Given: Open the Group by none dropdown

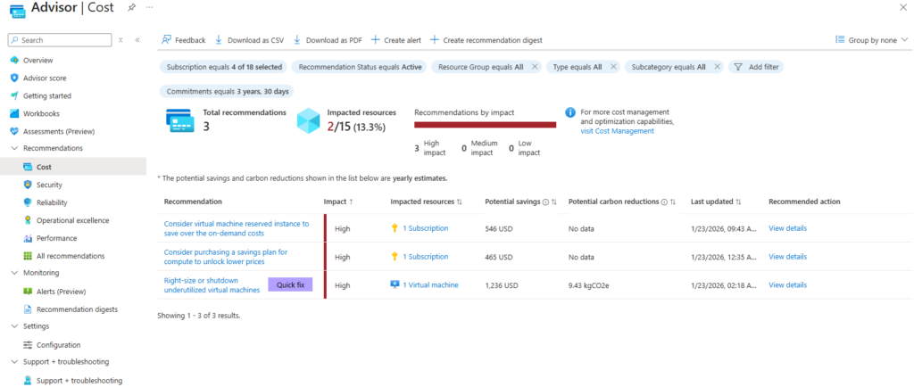Looking at the screenshot, I should (x=871, y=40).
